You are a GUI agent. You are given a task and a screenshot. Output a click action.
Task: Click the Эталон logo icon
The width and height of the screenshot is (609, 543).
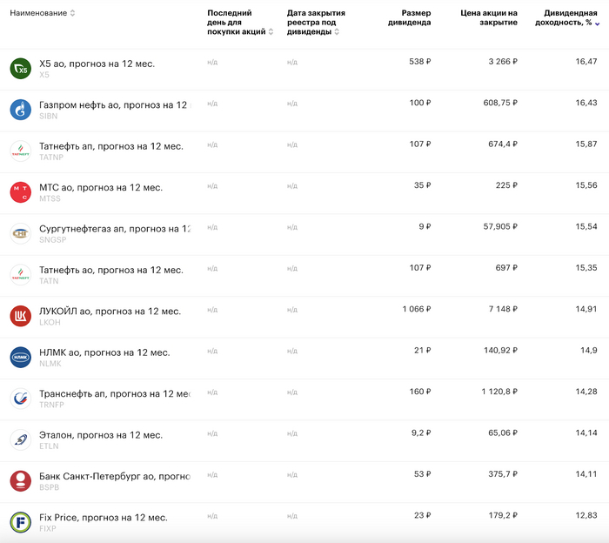click(x=20, y=439)
